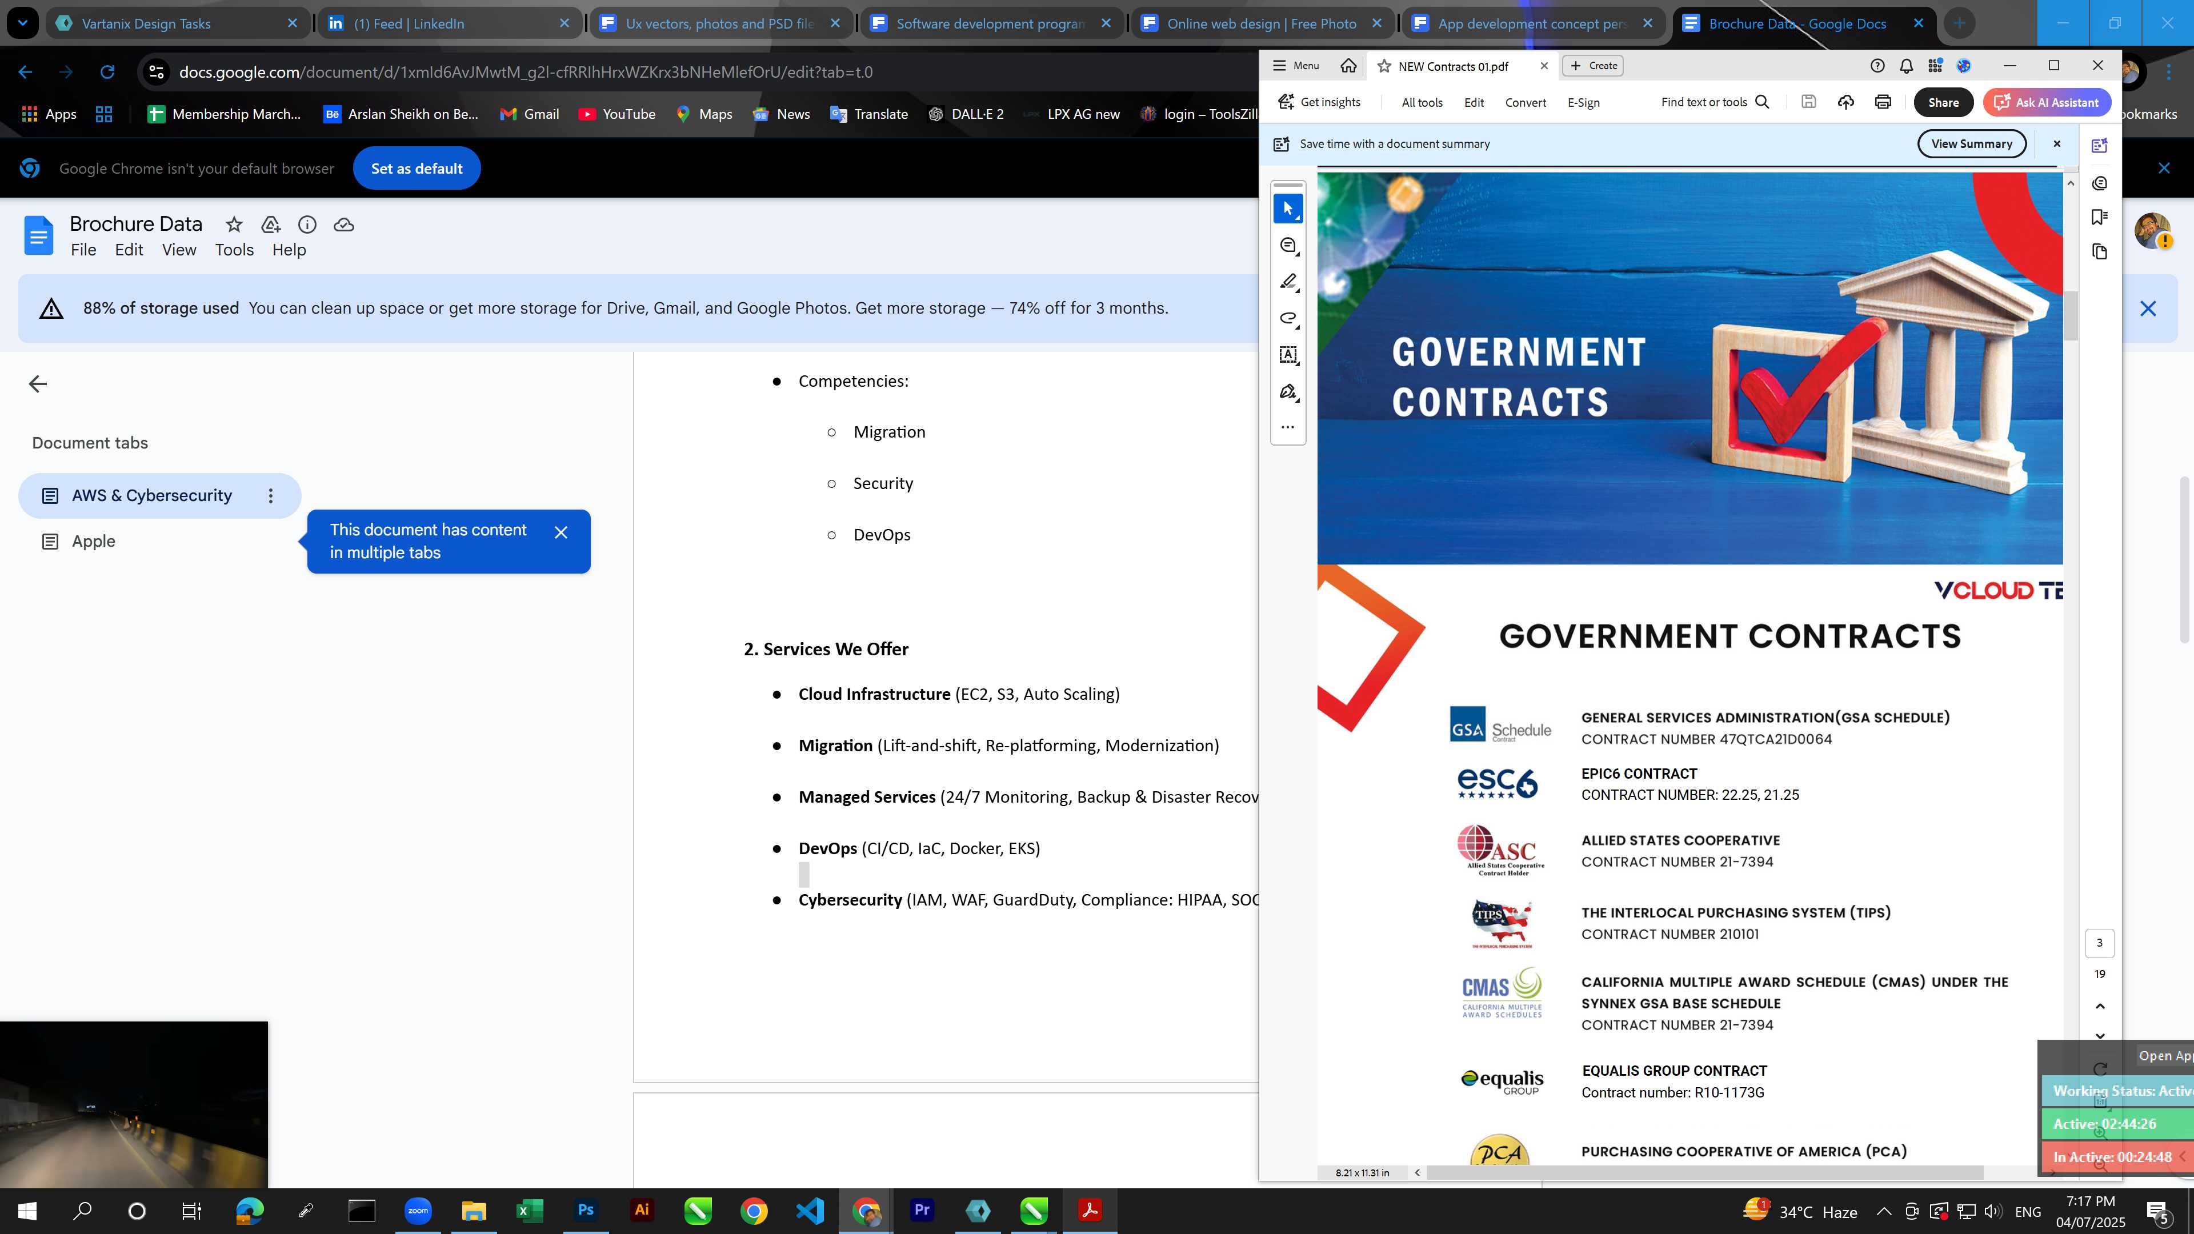
Task: Dismiss the storage used warning banner
Action: tap(2147, 309)
